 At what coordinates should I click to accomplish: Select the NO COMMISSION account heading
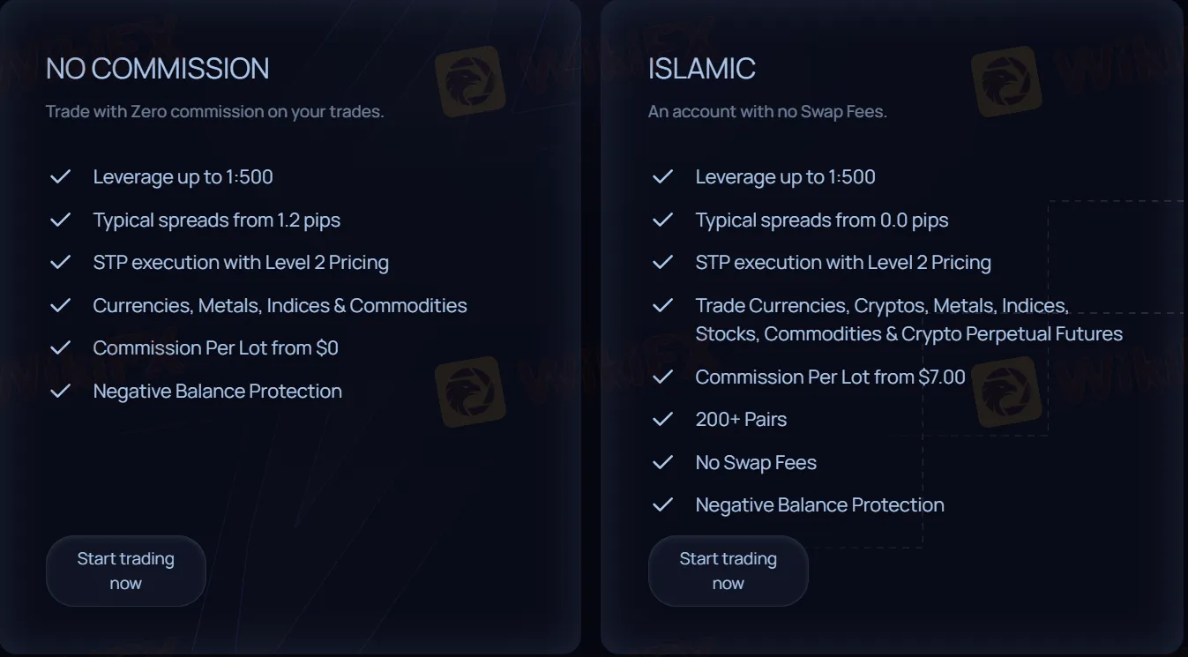[x=157, y=69]
